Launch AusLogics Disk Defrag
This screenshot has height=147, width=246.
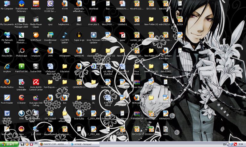36,98
